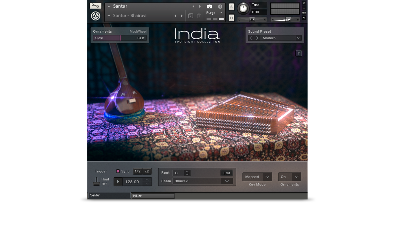Viewport: 395px width, 226px height.
Task: Click the Root note field showing C
Action: (x=179, y=173)
